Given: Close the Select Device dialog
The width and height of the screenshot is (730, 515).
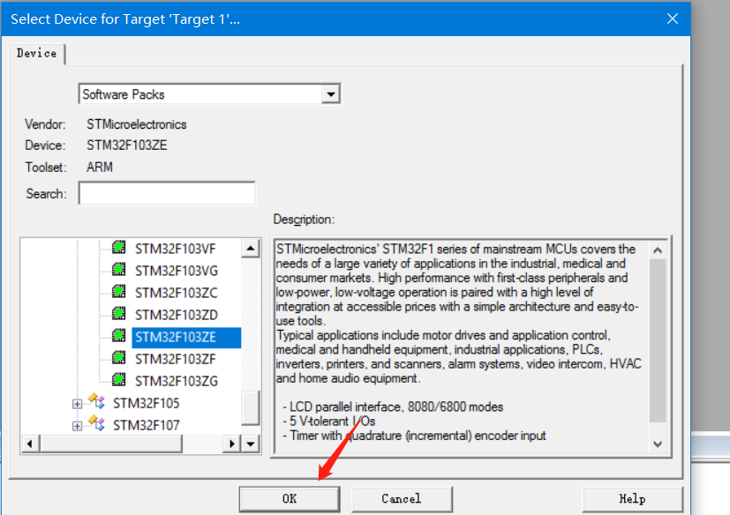Looking at the screenshot, I should pyautogui.click(x=673, y=19).
